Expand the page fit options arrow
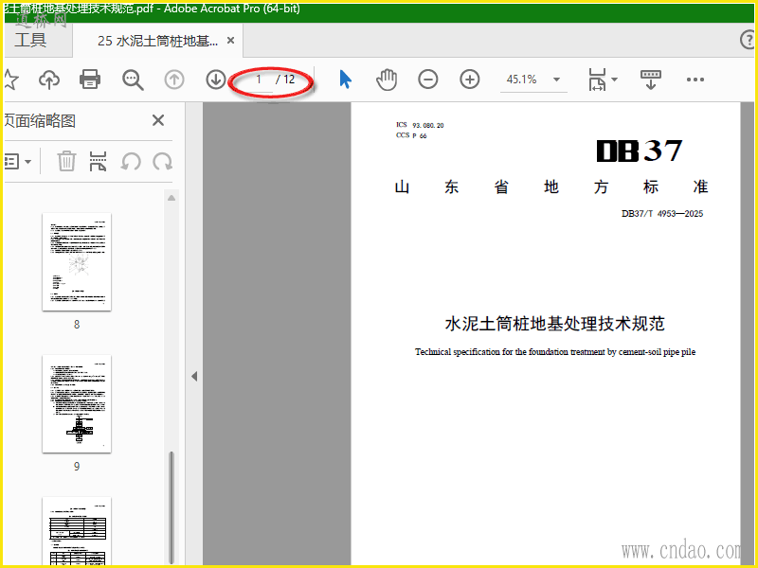The width and height of the screenshot is (758, 568). click(614, 80)
